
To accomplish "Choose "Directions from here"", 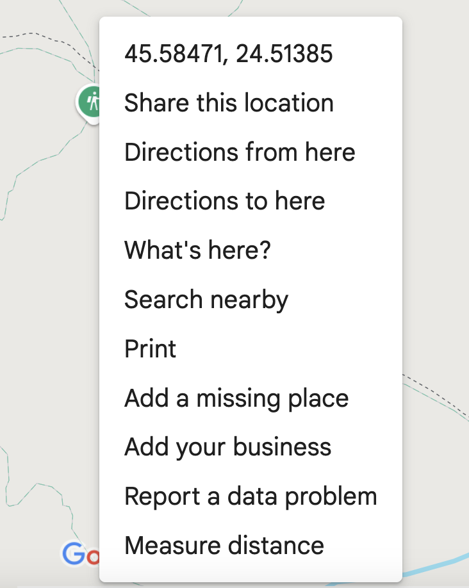I will [x=240, y=152].
